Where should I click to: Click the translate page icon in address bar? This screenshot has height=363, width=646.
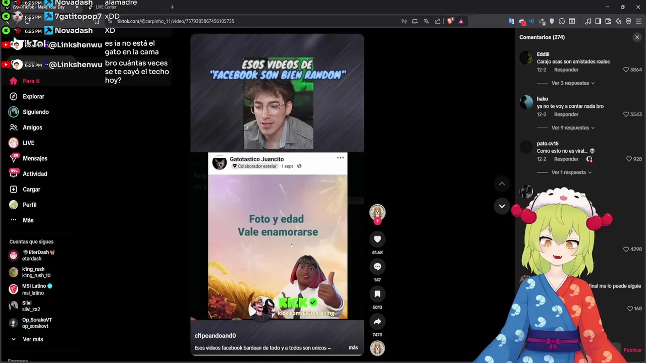pos(426,21)
